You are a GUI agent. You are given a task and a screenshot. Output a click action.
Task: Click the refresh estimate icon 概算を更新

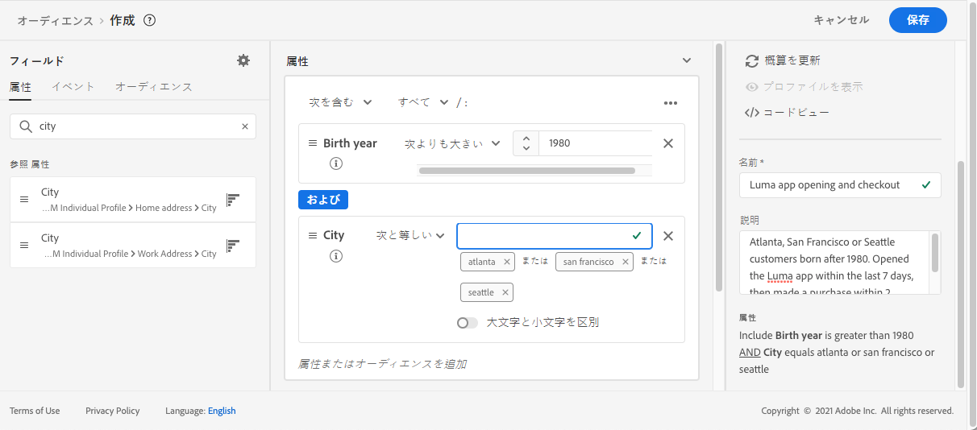tap(752, 60)
